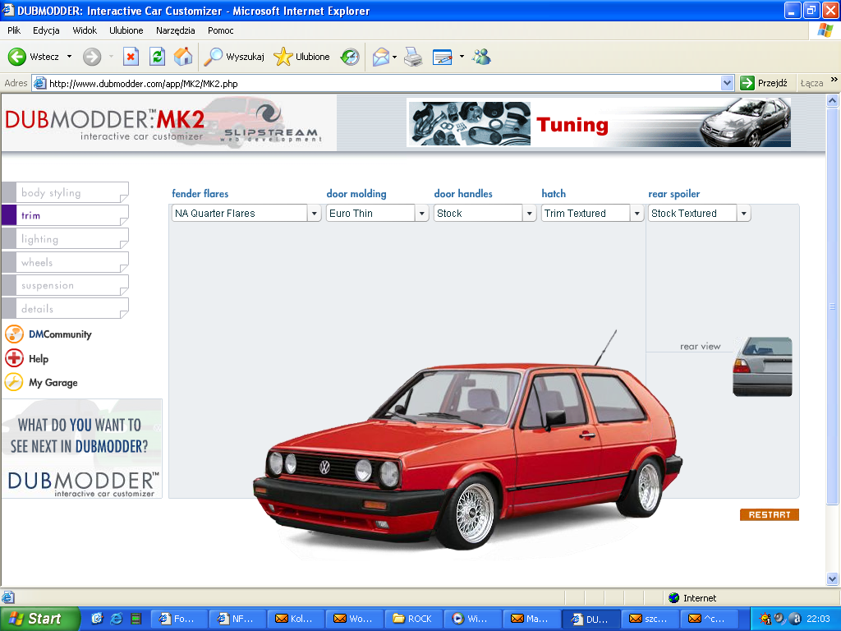The height and width of the screenshot is (631, 841).
Task: Click the rear view car thumbnail
Action: [762, 367]
